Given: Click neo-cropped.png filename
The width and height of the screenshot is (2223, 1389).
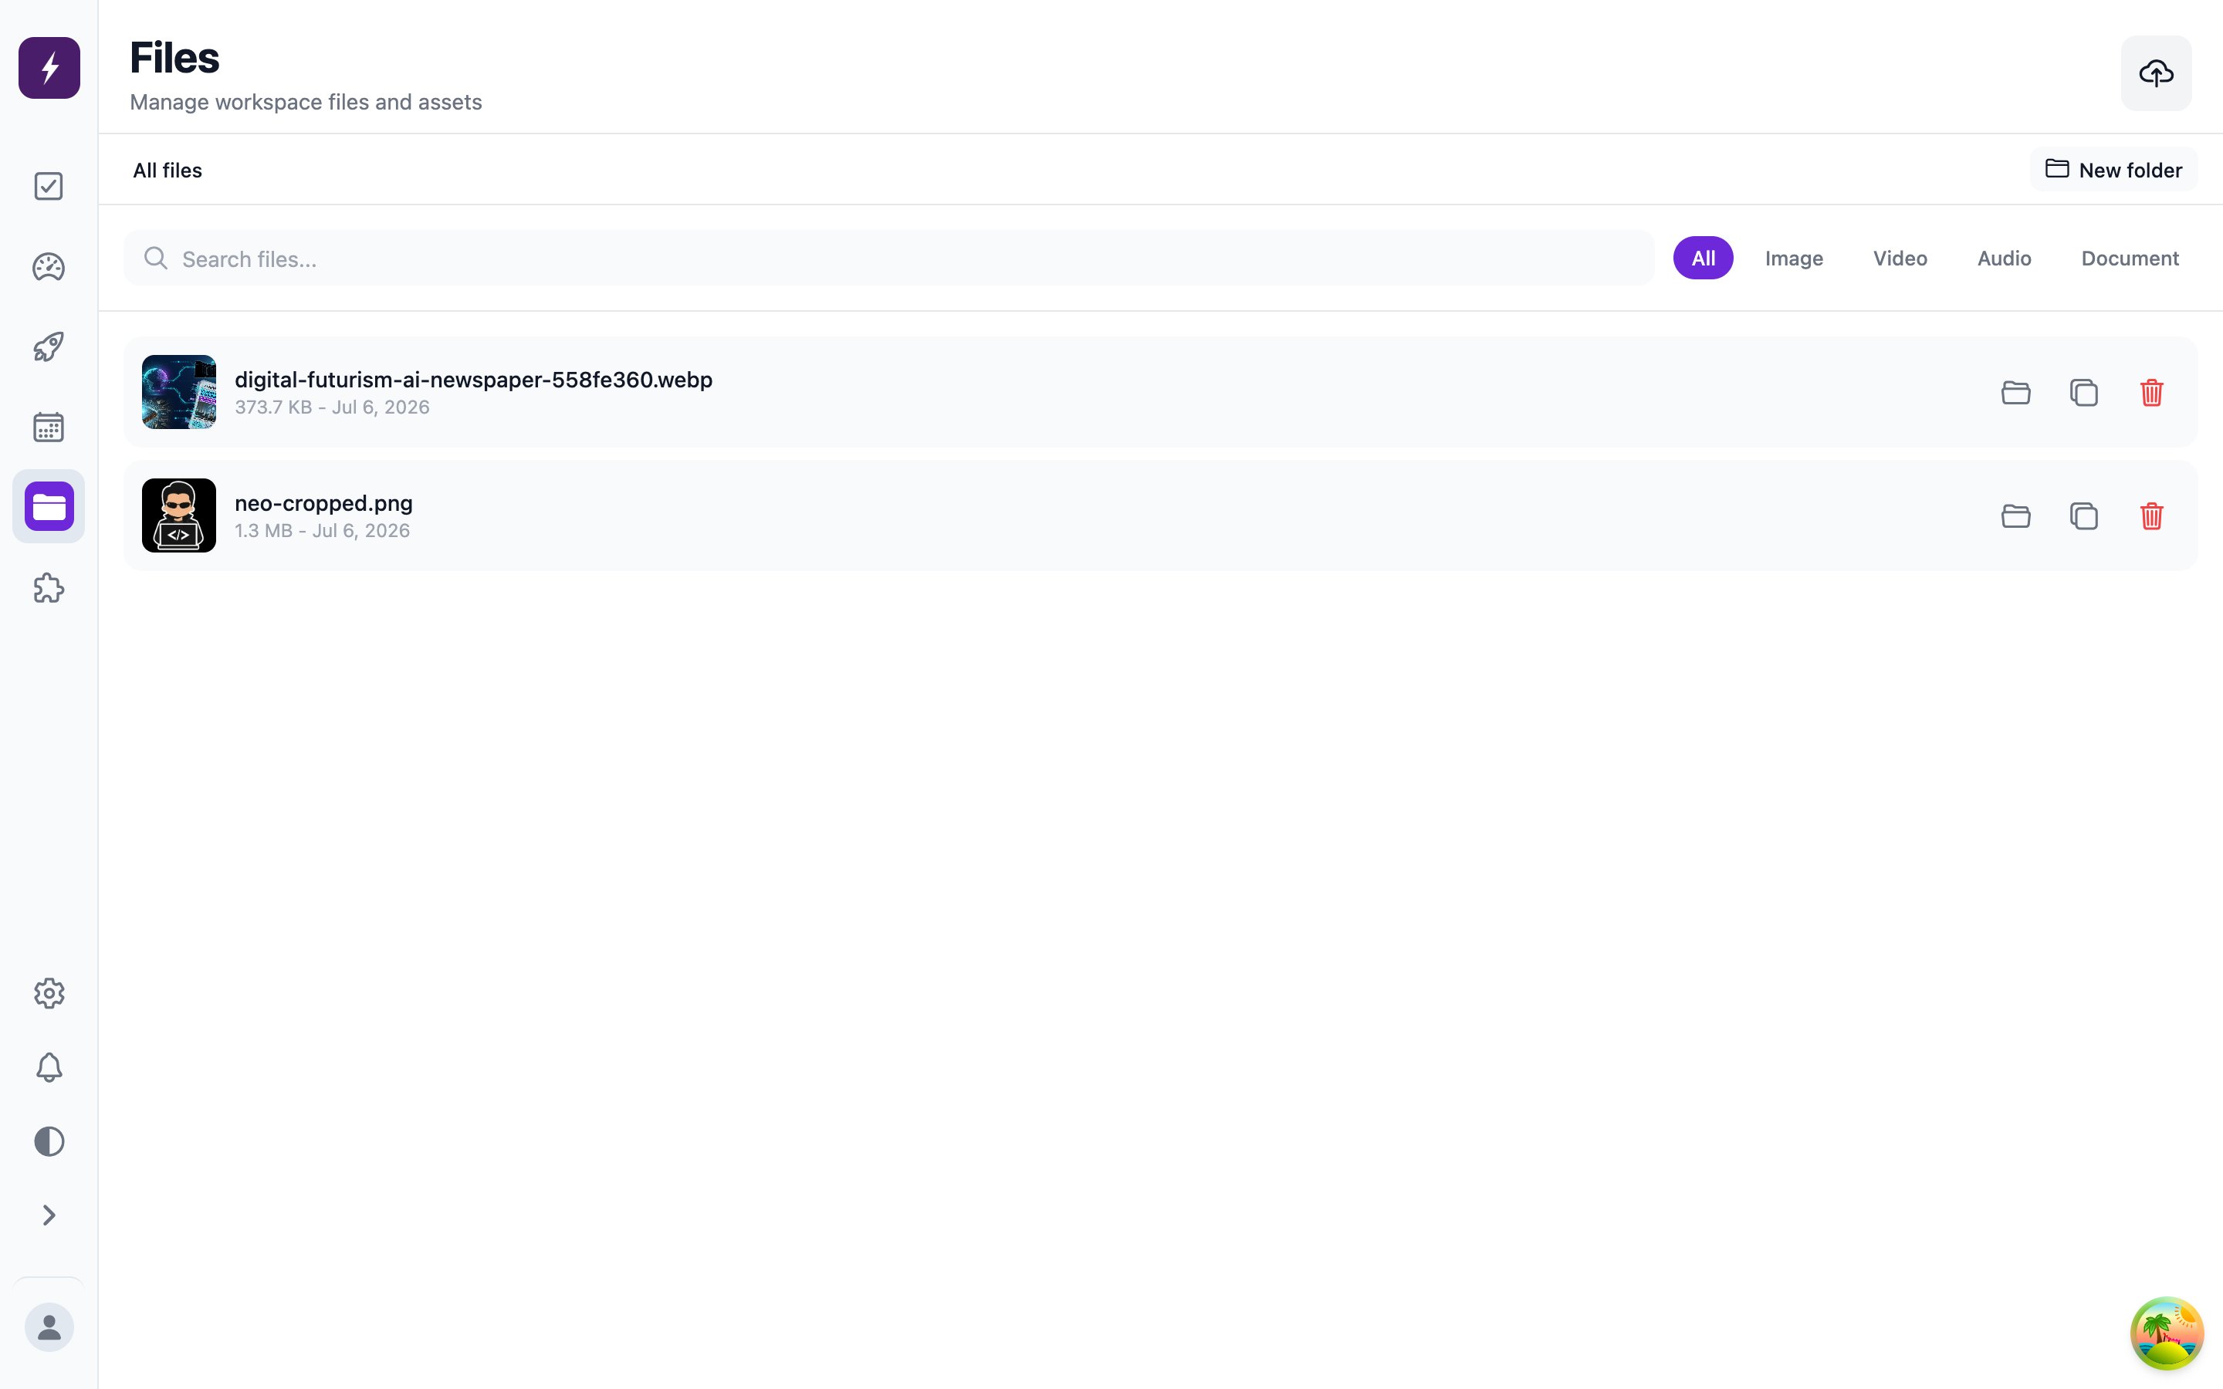Looking at the screenshot, I should [x=323, y=503].
